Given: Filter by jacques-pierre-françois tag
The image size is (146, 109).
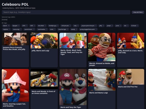Looking at the screenshot, I should pos(89,26).
